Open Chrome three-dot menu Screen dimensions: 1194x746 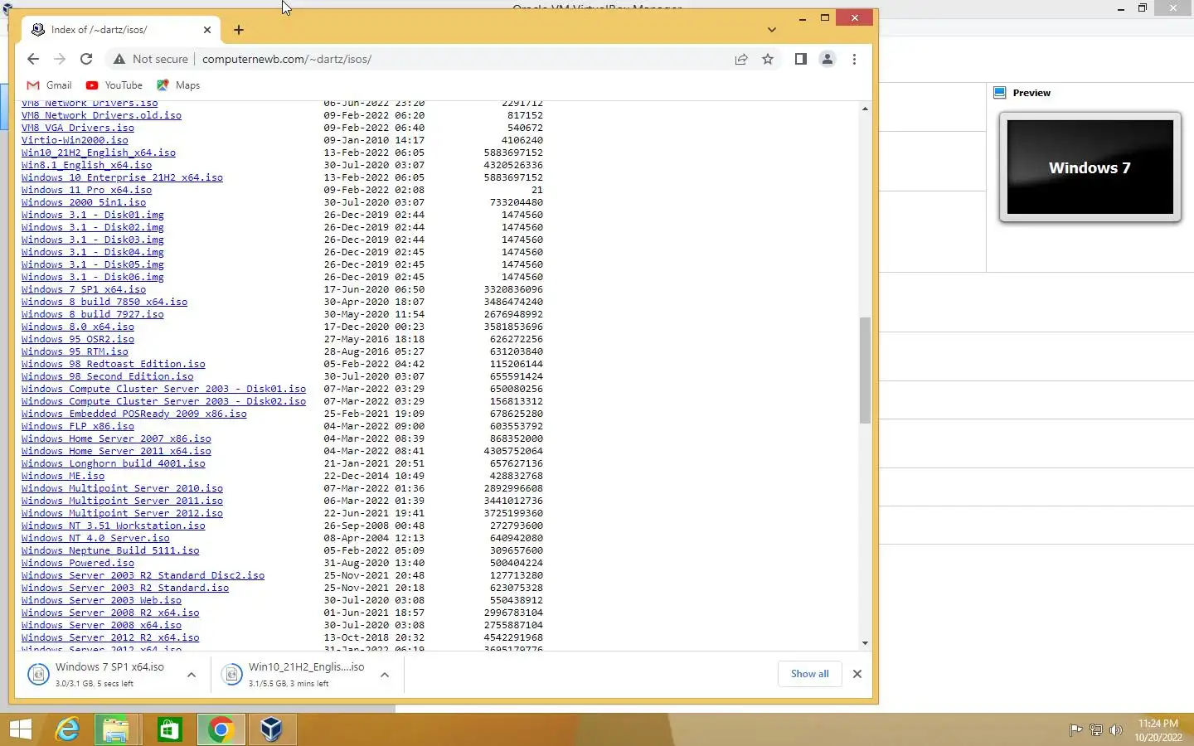coord(854,59)
